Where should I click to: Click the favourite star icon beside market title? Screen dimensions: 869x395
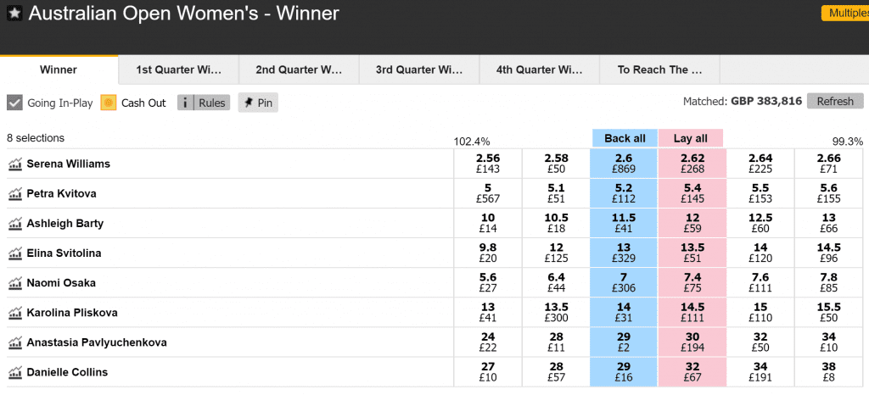pyautogui.click(x=15, y=14)
